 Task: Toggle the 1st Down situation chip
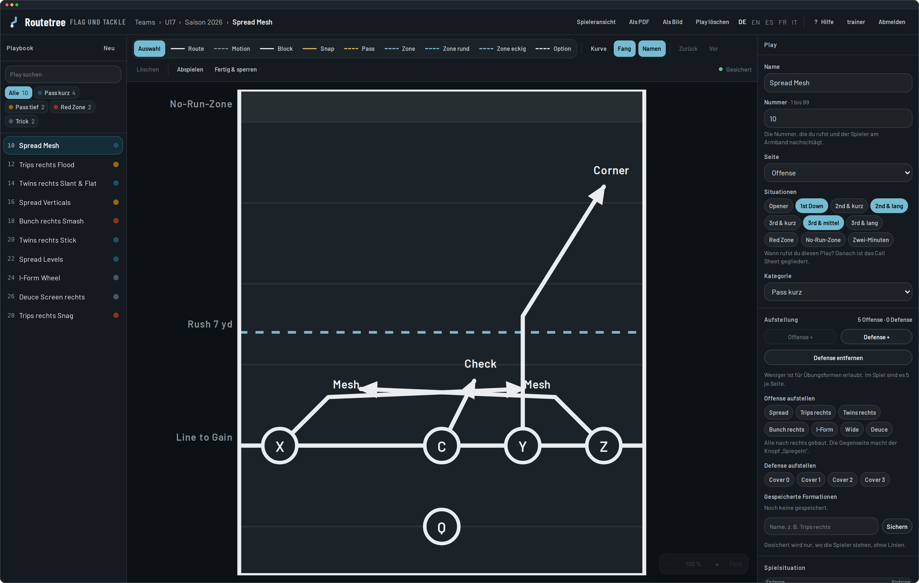[812, 206]
